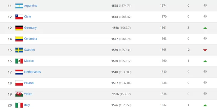The image size is (217, 110).
Task: Click the Mexico flag icon
Action: click(19, 61)
